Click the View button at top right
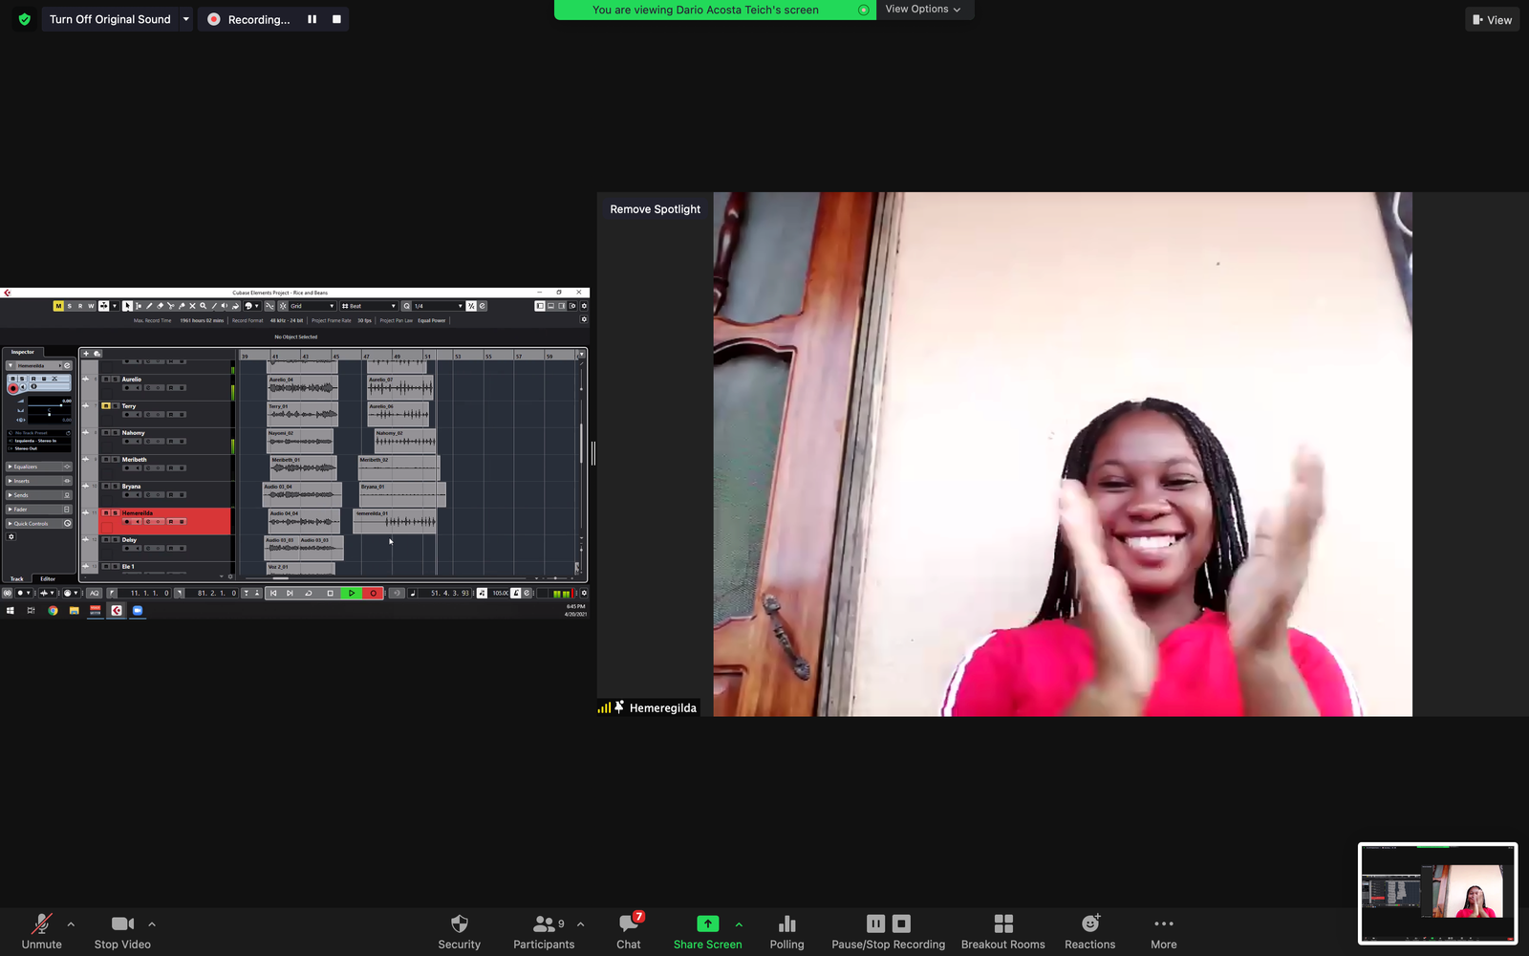1529x956 pixels. (1492, 20)
